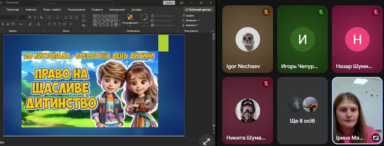Expand the Замінити dropdown arrow
Viewport: 384px width, 146px height.
click(x=199, y=20)
